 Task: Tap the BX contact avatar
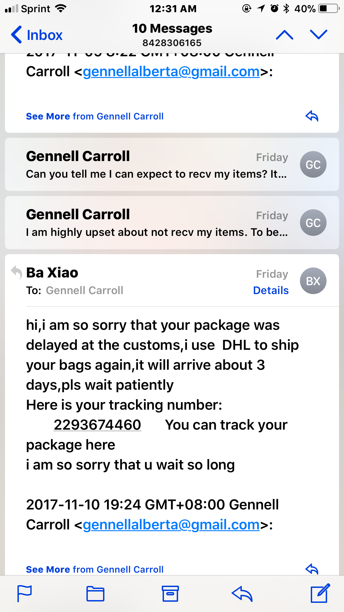click(313, 281)
